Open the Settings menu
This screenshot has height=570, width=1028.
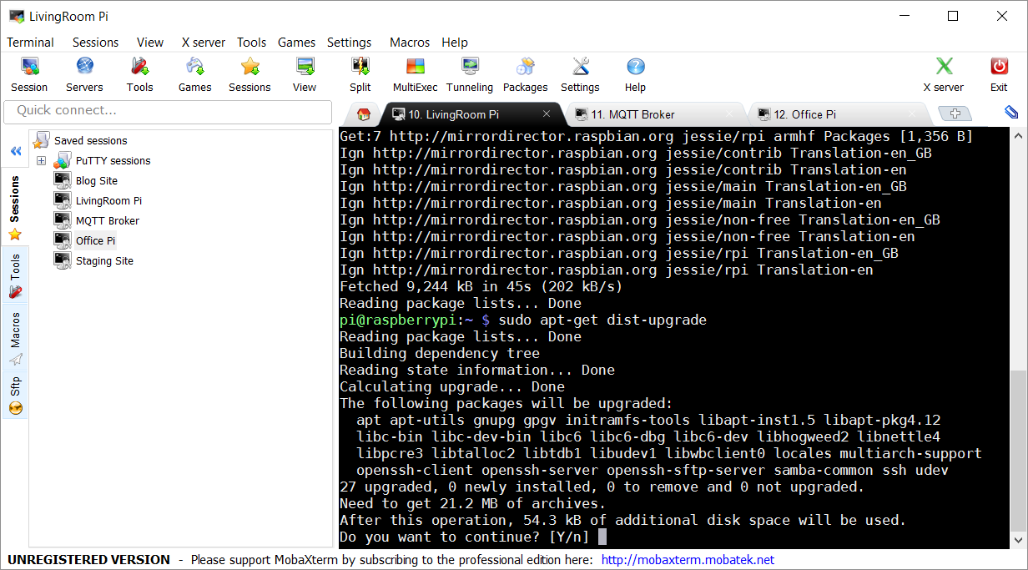[x=349, y=43]
